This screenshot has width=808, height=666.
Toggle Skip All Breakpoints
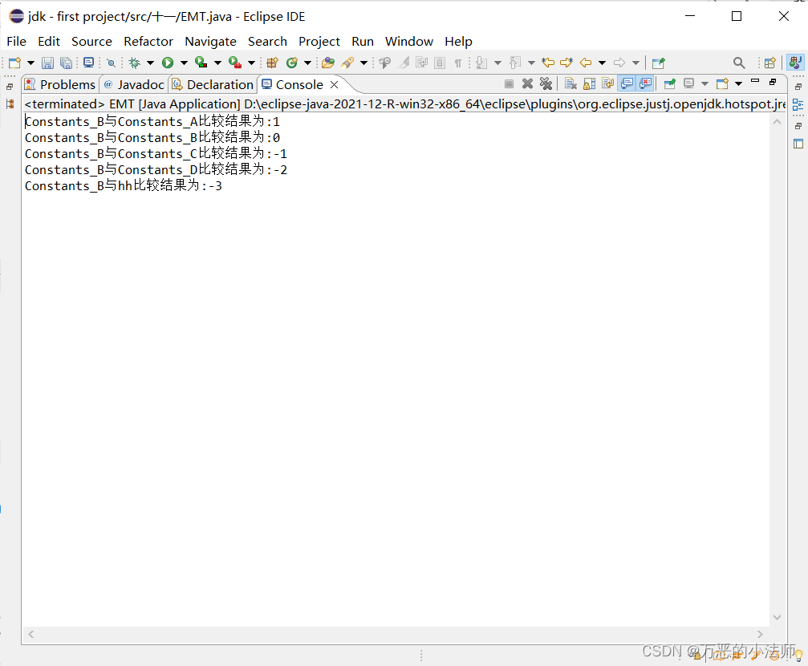(111, 63)
